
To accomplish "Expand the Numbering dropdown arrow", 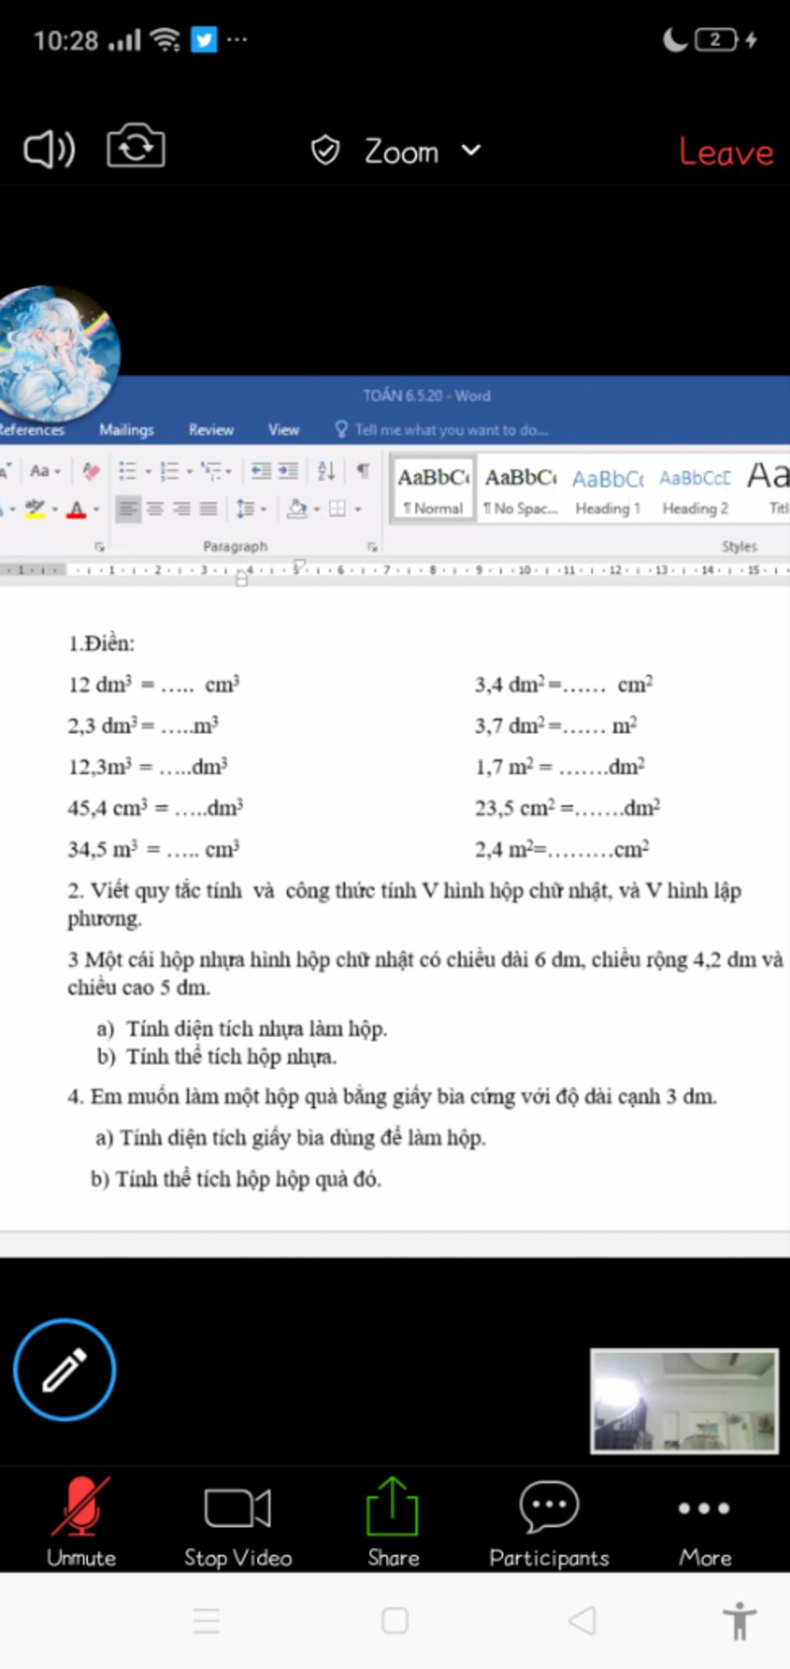I will coord(189,471).
